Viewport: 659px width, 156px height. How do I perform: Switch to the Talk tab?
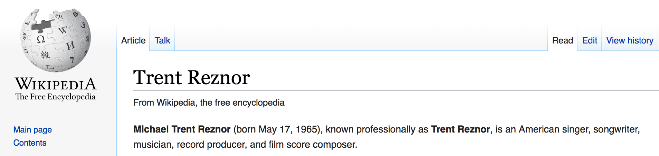[x=162, y=41]
